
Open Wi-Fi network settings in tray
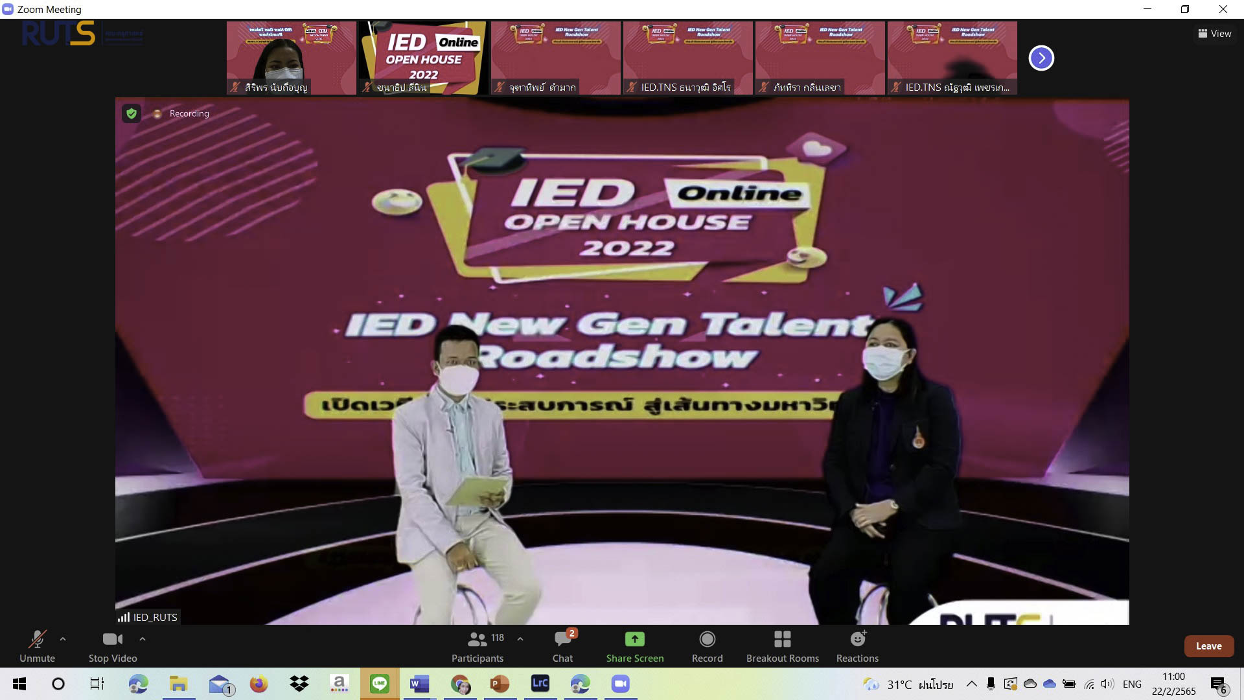[1089, 684]
